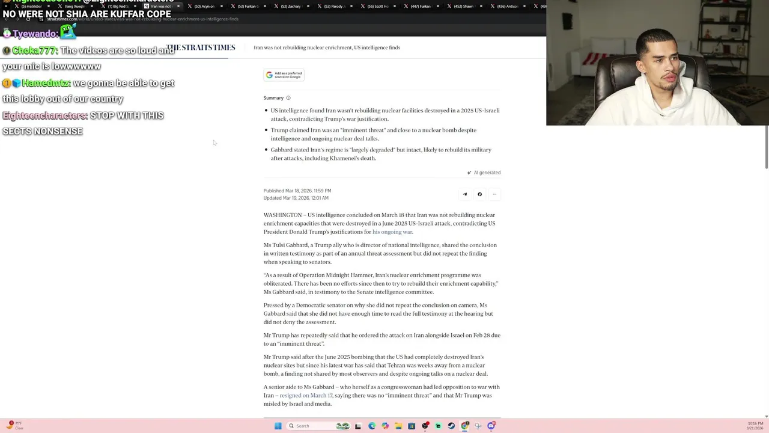This screenshot has width=769, height=433.
Task: Open The Straits Times logo homepage link
Action: coord(201,48)
